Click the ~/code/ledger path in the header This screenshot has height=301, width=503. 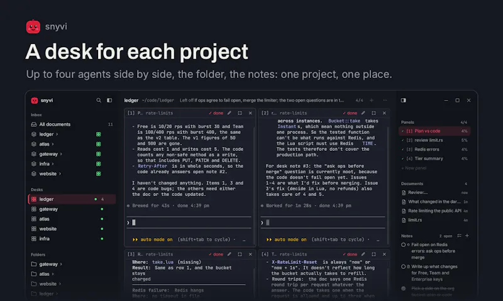(158, 101)
